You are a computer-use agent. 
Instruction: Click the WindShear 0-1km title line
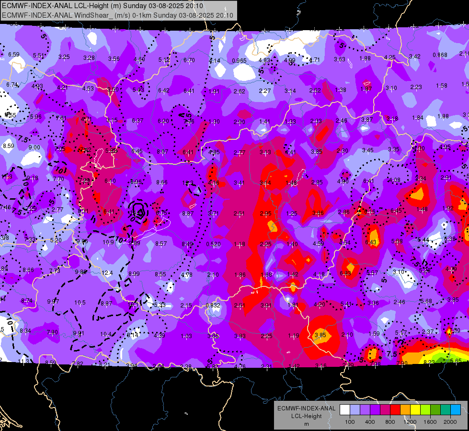click(117, 15)
